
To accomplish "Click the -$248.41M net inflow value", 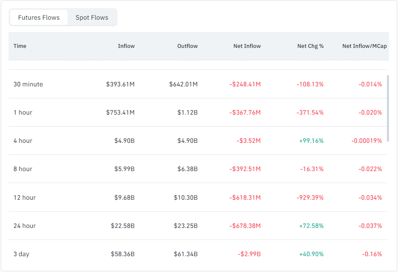I will (245, 84).
